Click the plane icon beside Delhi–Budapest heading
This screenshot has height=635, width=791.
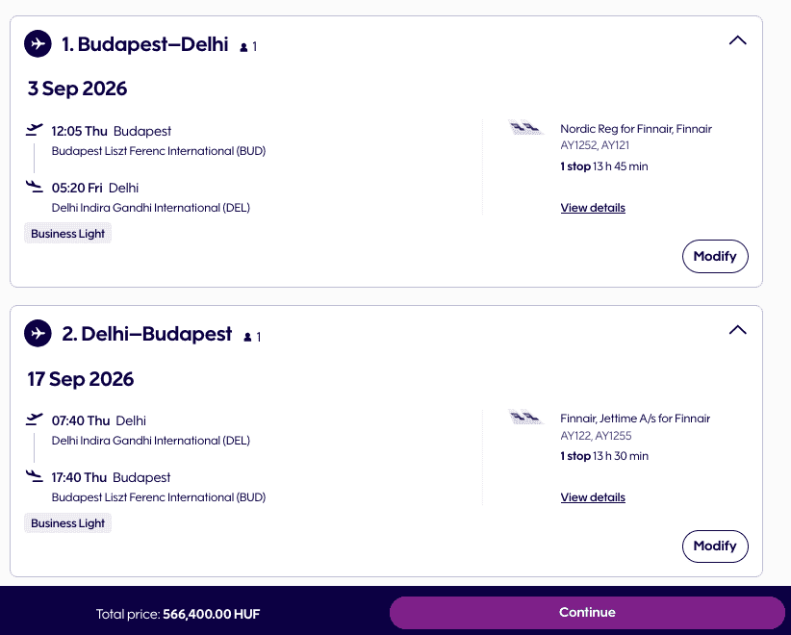click(x=38, y=334)
